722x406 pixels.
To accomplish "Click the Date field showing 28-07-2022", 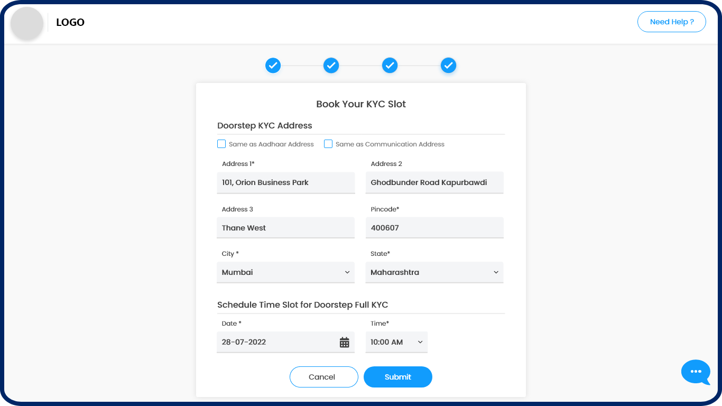I will coord(275,342).
